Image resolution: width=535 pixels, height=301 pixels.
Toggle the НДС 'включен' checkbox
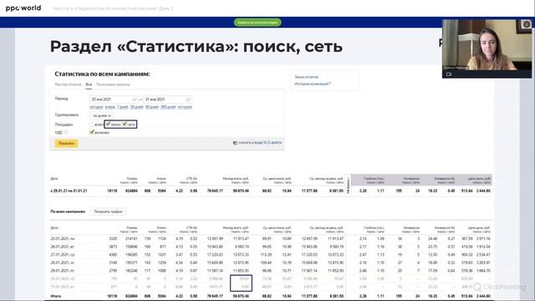click(92, 132)
